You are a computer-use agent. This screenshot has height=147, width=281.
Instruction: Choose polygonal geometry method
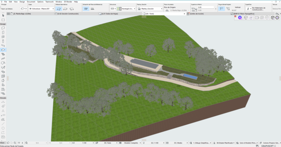pos(59,9)
